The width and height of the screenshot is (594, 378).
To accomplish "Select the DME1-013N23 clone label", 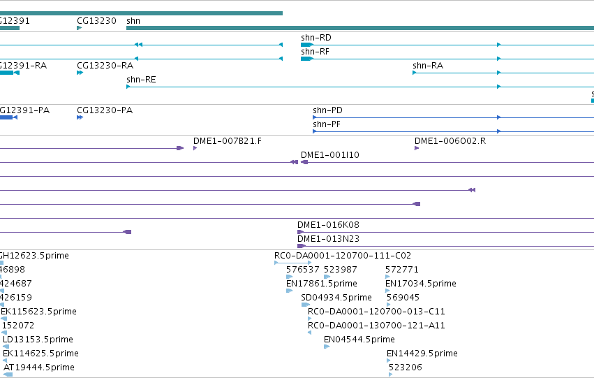I will 328,239.
